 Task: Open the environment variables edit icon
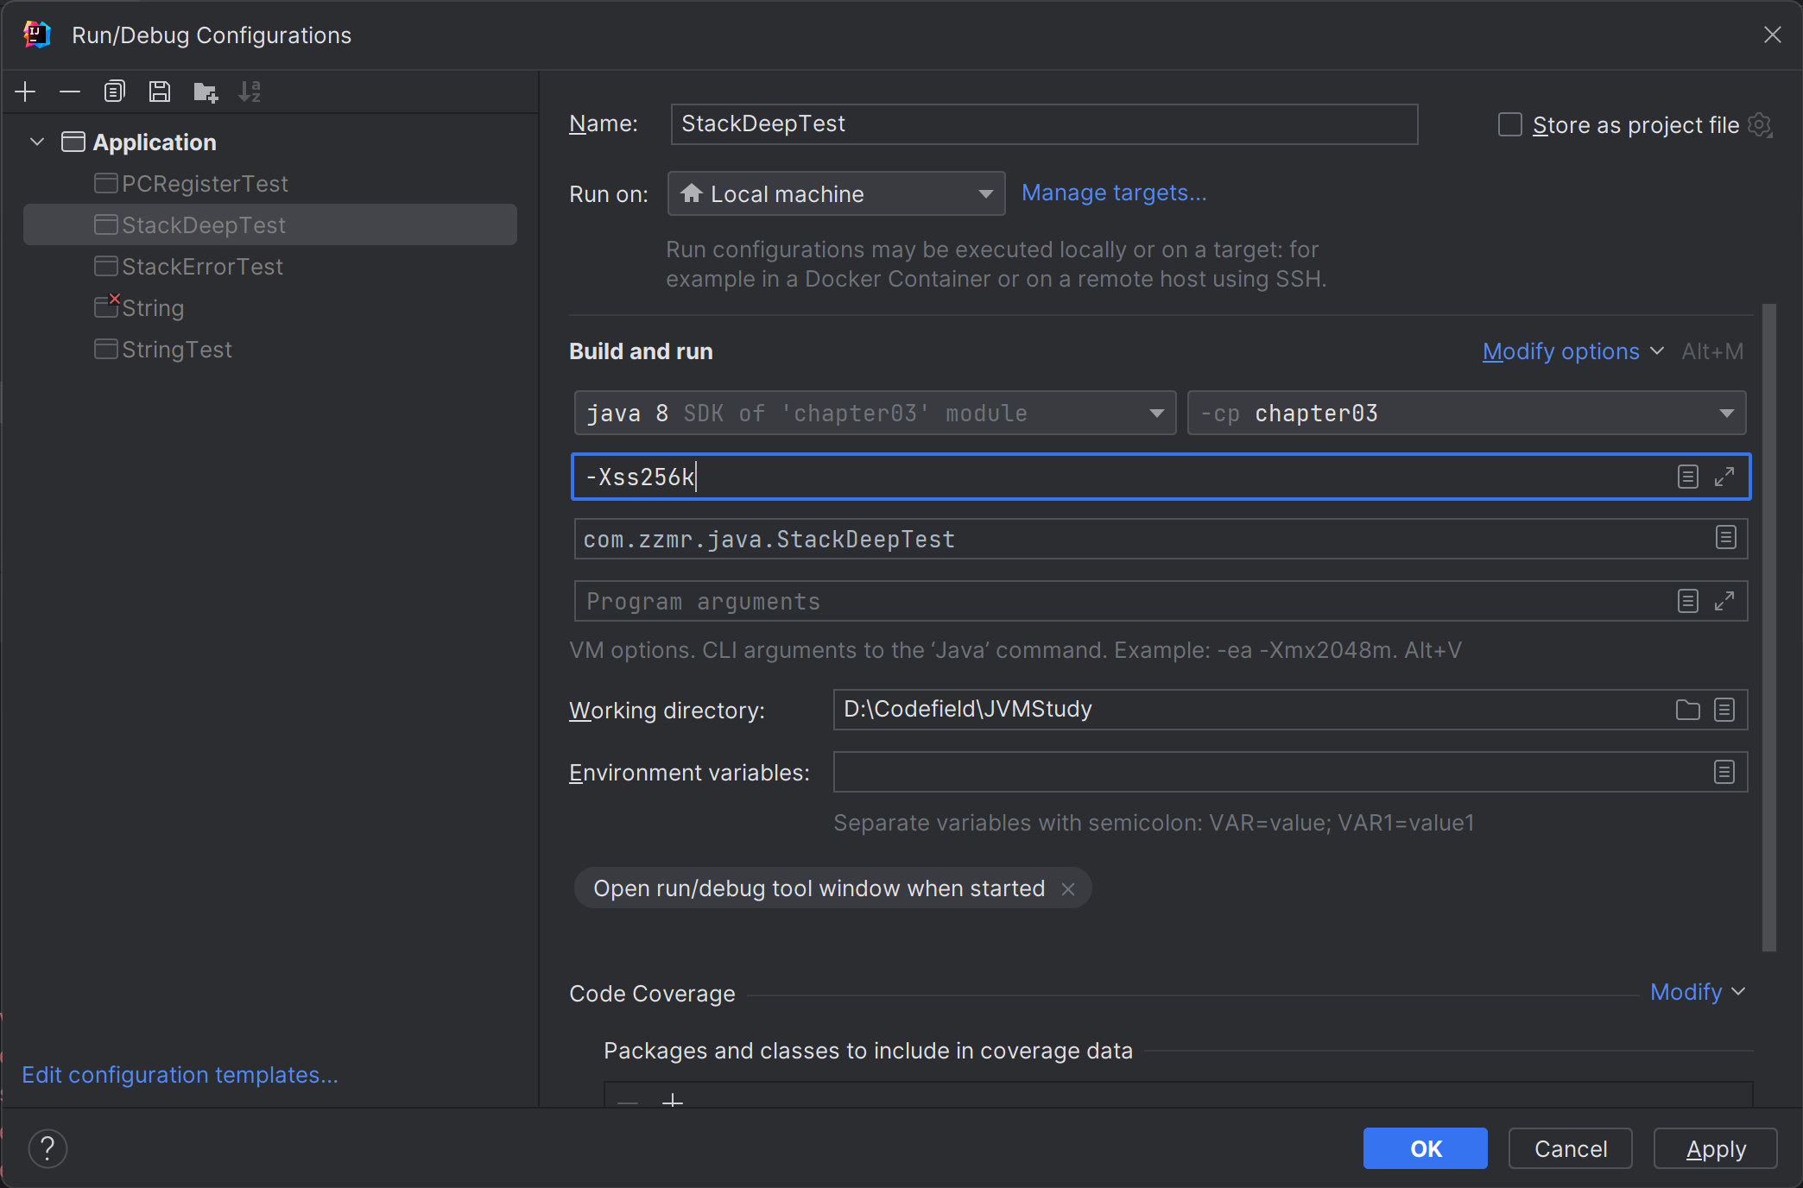click(x=1724, y=772)
